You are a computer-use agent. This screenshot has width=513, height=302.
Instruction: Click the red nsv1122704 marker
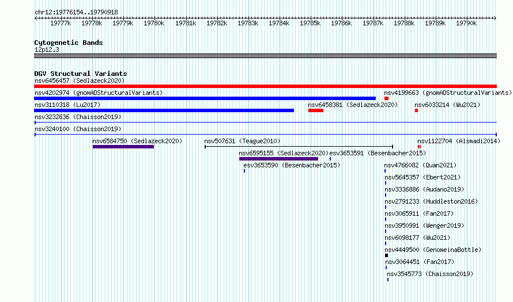(419, 147)
